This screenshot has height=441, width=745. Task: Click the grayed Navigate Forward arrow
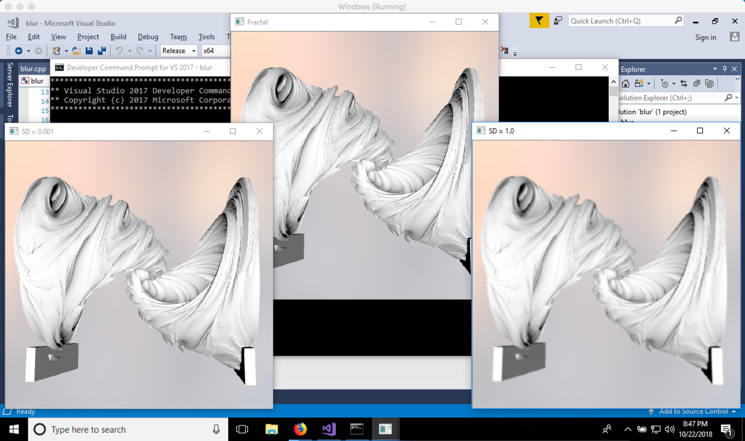[x=38, y=51]
